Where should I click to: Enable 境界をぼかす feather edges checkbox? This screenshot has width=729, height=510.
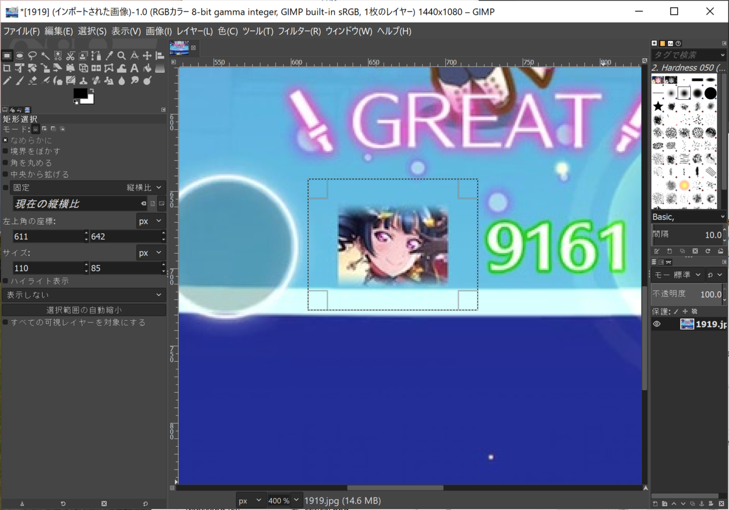click(6, 152)
